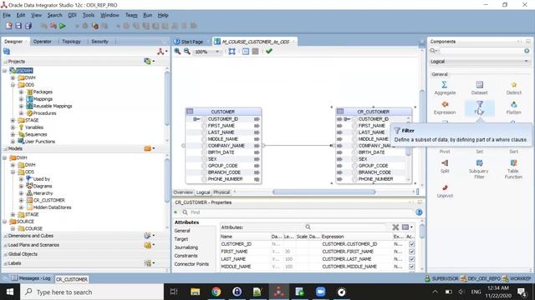Switch to the Topology tab
This screenshot has width=535, height=300.
71,42
